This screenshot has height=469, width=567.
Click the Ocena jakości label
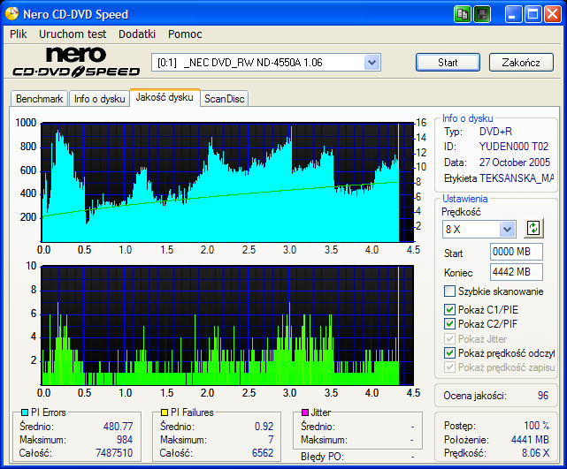pos(475,396)
